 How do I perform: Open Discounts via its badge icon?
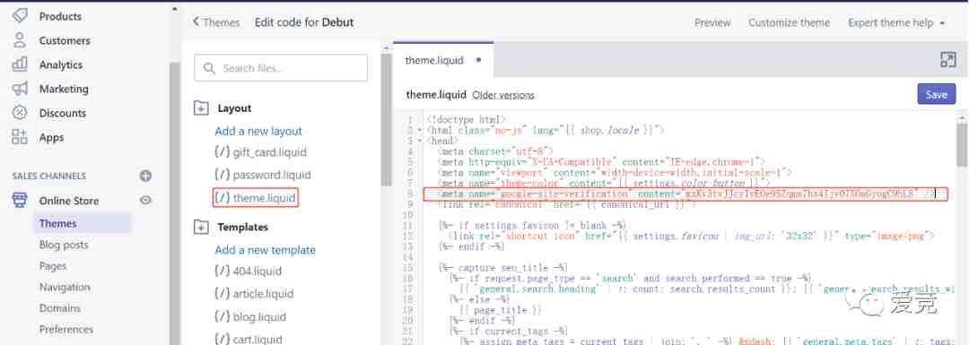[20, 113]
